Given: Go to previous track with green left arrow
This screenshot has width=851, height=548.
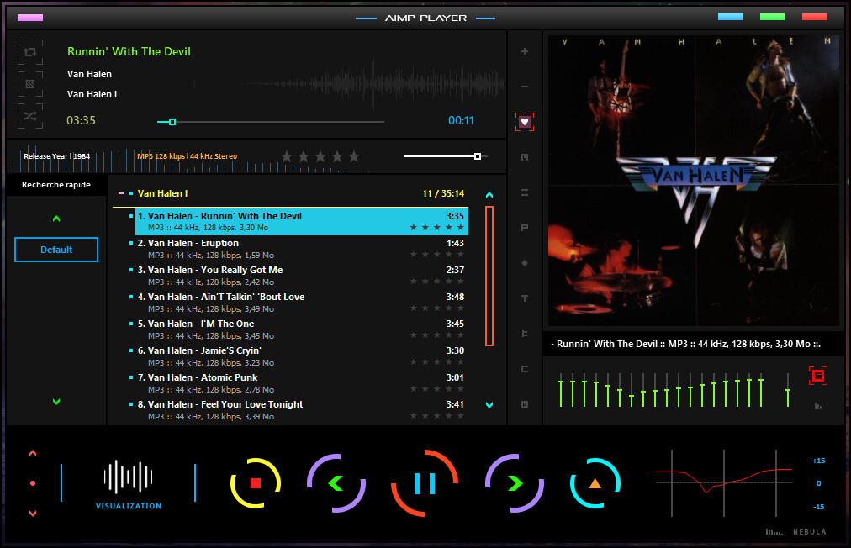Looking at the screenshot, I should [336, 483].
